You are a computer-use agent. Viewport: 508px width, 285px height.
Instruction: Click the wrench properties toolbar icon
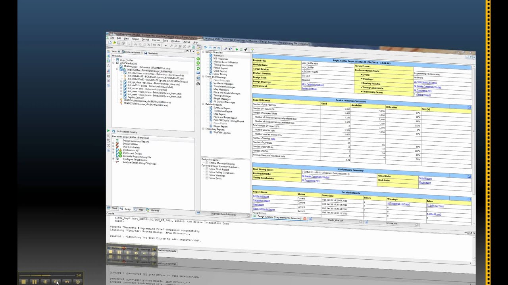pyautogui.click(x=226, y=49)
